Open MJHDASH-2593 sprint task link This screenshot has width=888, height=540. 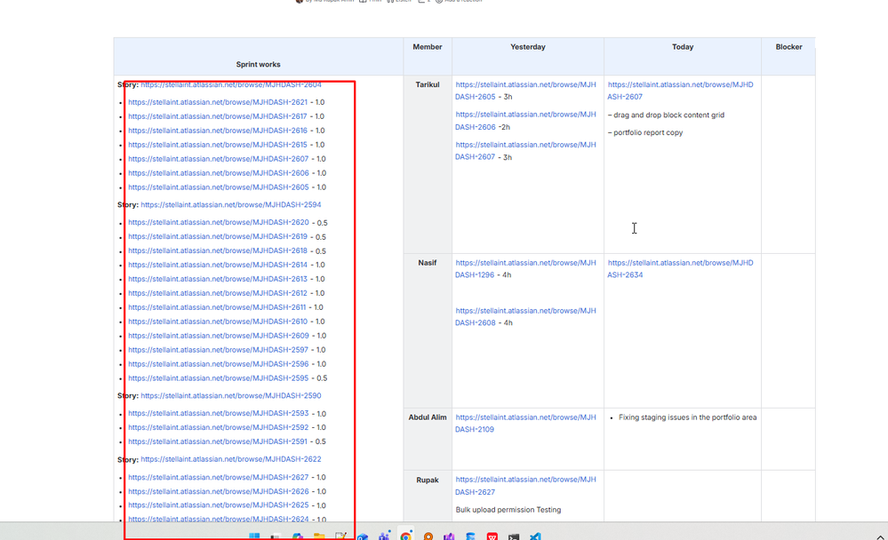[219, 413]
